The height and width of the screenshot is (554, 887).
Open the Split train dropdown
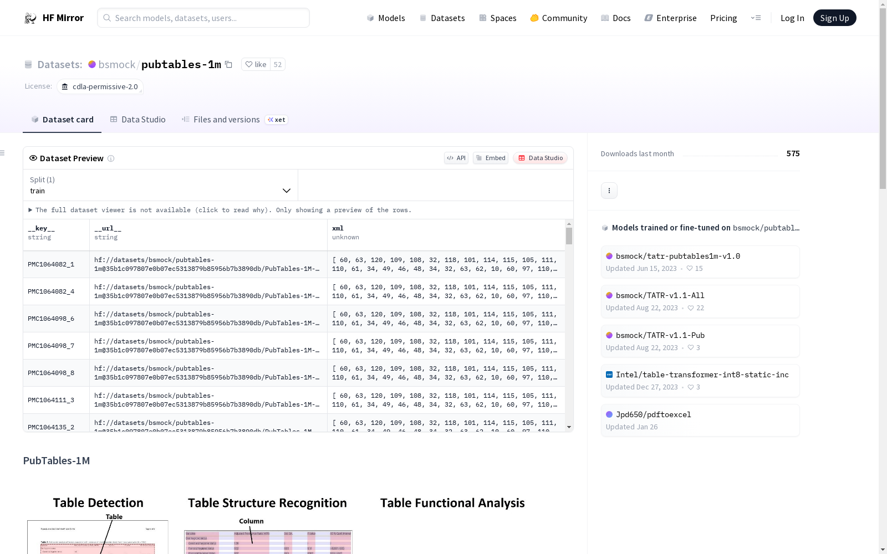pos(161,185)
